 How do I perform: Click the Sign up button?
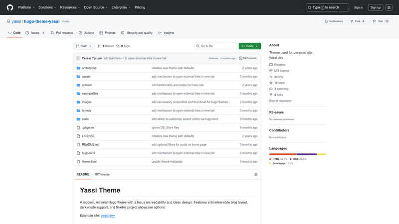(376, 7)
